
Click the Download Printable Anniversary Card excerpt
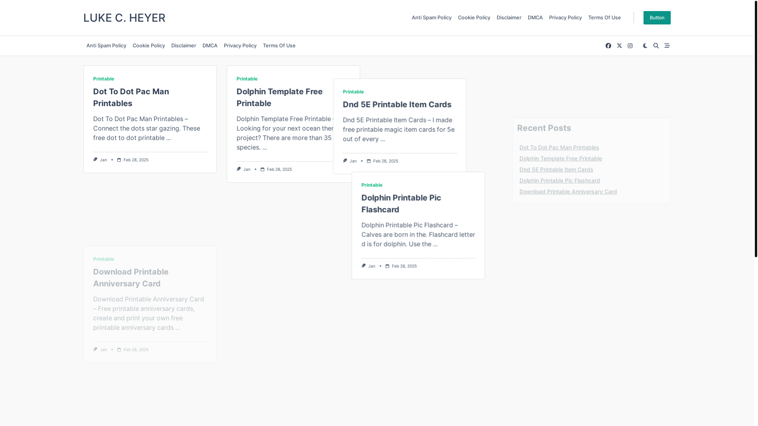(149, 314)
